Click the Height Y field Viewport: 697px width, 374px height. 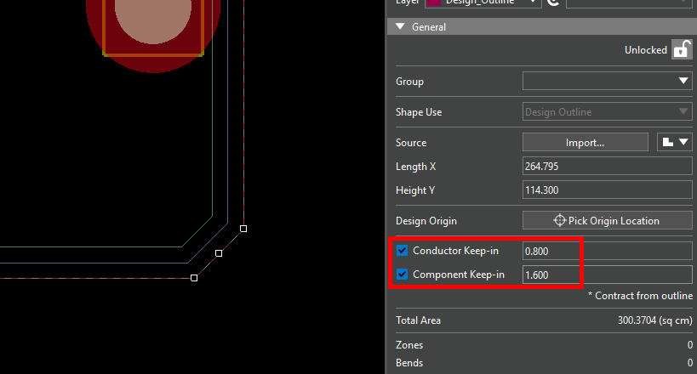tap(607, 190)
